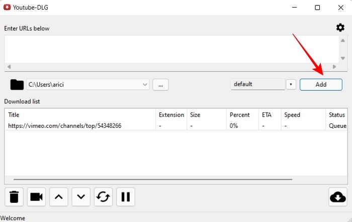Viewport: 352px width, 222px height.
Task: Click the default format field
Action: (258, 84)
